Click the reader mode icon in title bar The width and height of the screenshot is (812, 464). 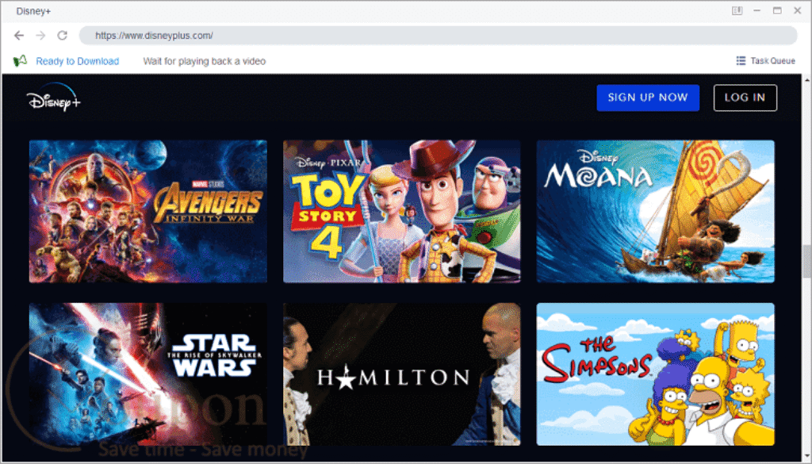click(737, 10)
